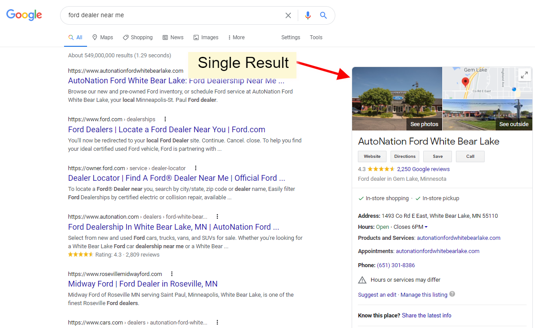535x328 pixels.
Task: Click the www.autonationfordwhitebearlake.com URL text
Action: (x=125, y=71)
